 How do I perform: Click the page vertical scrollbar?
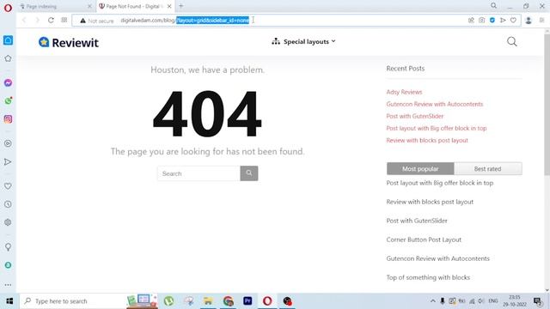tap(547, 105)
